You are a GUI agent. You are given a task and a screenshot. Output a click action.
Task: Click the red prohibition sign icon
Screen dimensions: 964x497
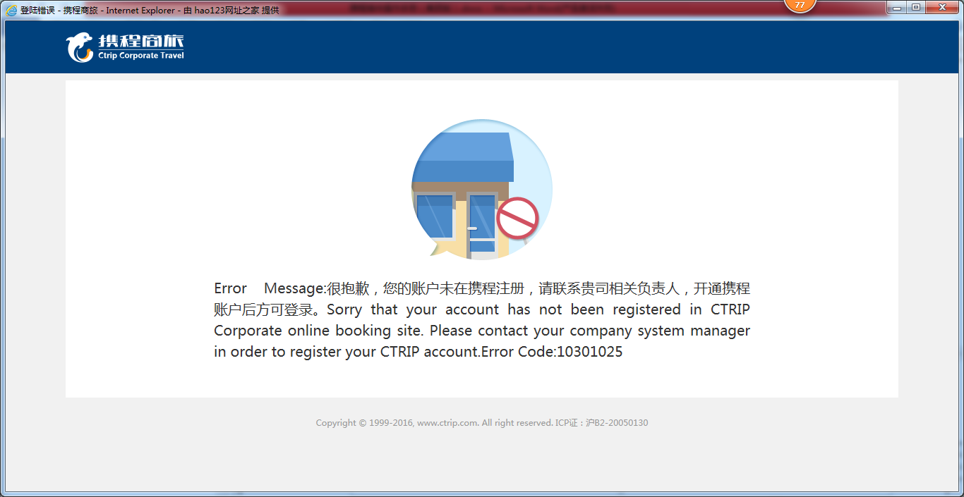[517, 218]
